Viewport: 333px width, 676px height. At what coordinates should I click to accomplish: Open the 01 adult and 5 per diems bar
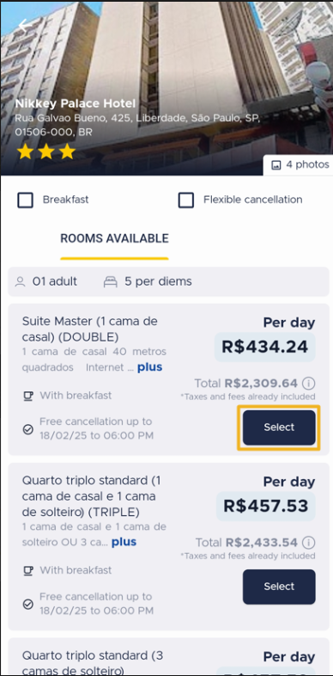169,282
